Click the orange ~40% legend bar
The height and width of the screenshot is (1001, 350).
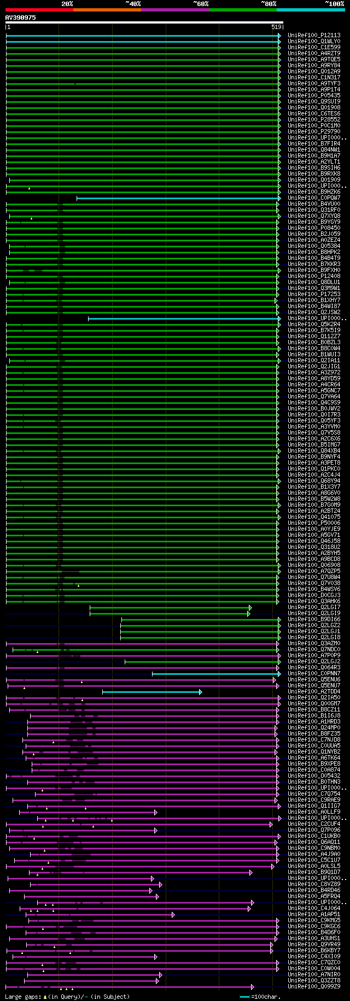pos(107,9)
